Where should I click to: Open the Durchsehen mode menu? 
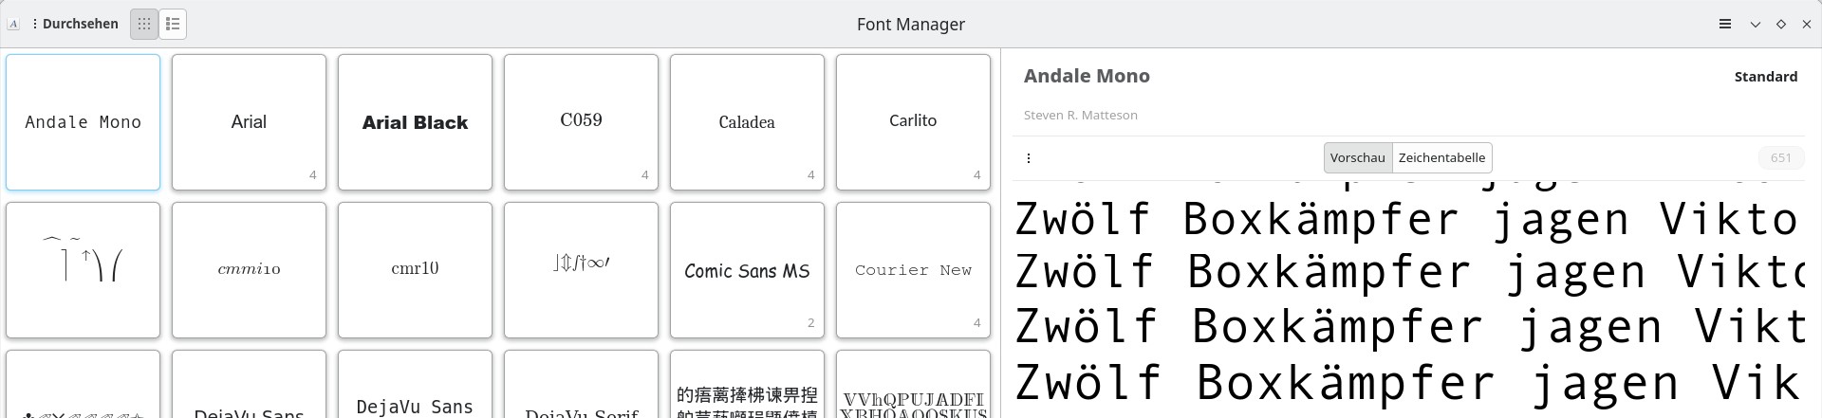(74, 24)
